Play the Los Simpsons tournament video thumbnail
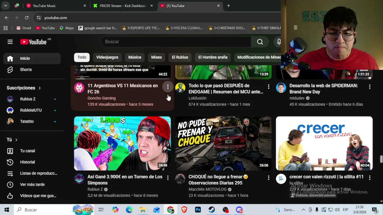The width and height of the screenshot is (383, 215). (x=122, y=143)
